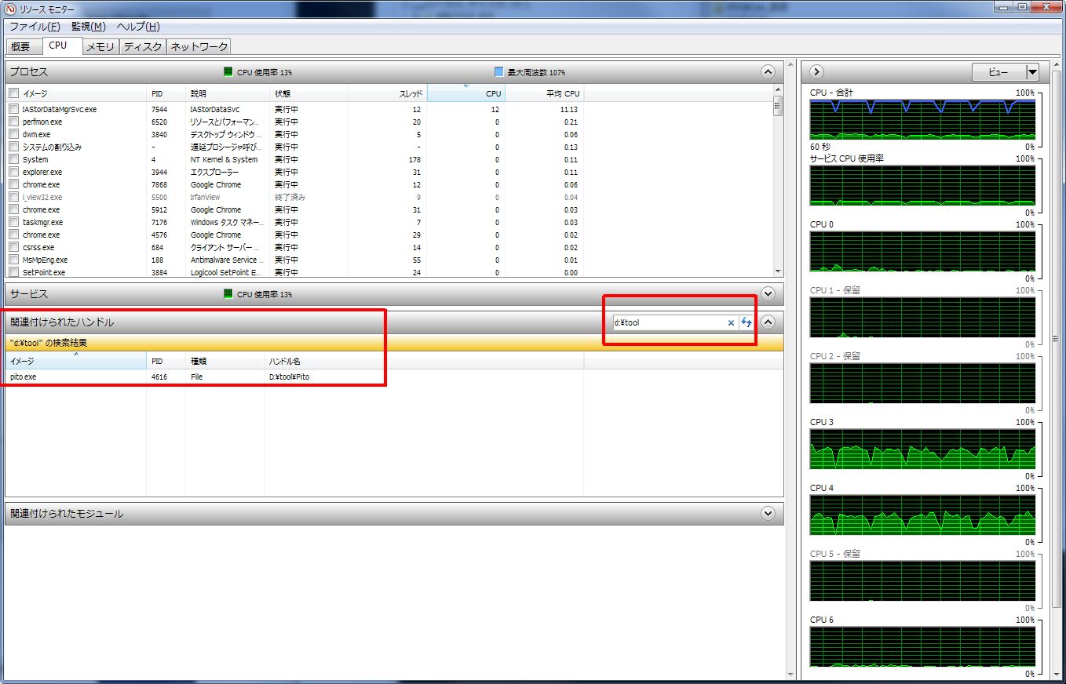Click the CPU usage indicator in プロセス header

point(228,72)
